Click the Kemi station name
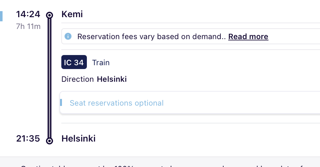Image resolution: width=320 pixels, height=167 pixels. [72, 14]
